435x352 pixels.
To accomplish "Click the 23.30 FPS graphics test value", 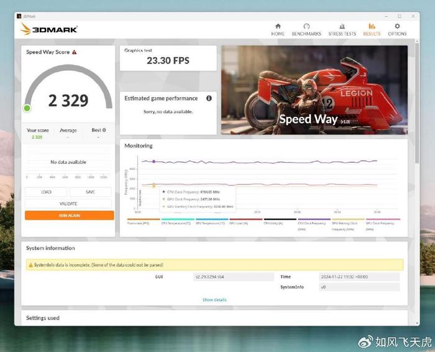I will pos(168,60).
